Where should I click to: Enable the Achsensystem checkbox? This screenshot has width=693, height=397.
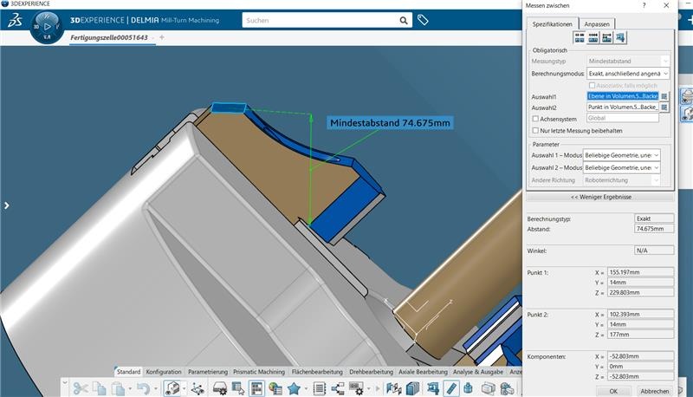pyautogui.click(x=535, y=119)
